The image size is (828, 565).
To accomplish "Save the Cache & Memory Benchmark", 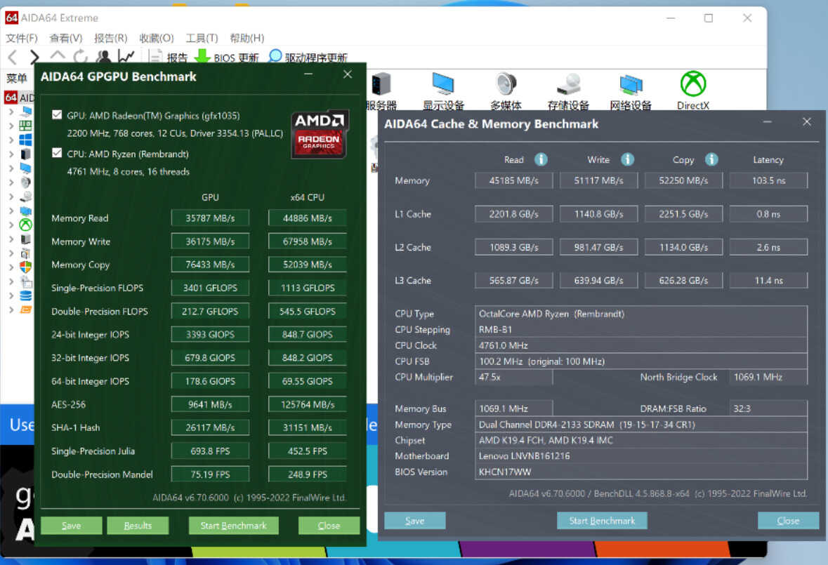I will (415, 521).
